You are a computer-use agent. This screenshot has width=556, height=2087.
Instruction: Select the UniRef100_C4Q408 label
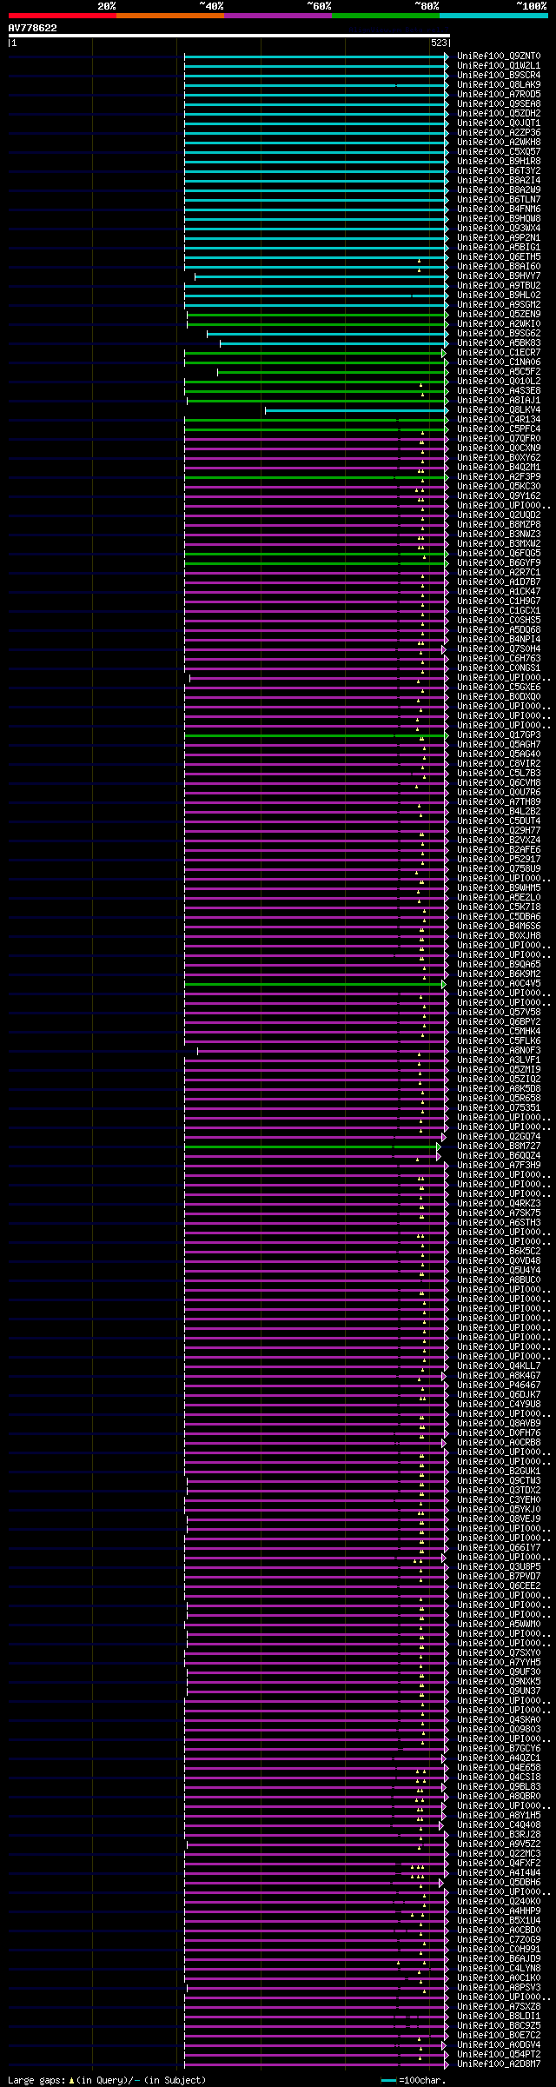coord(499,1825)
